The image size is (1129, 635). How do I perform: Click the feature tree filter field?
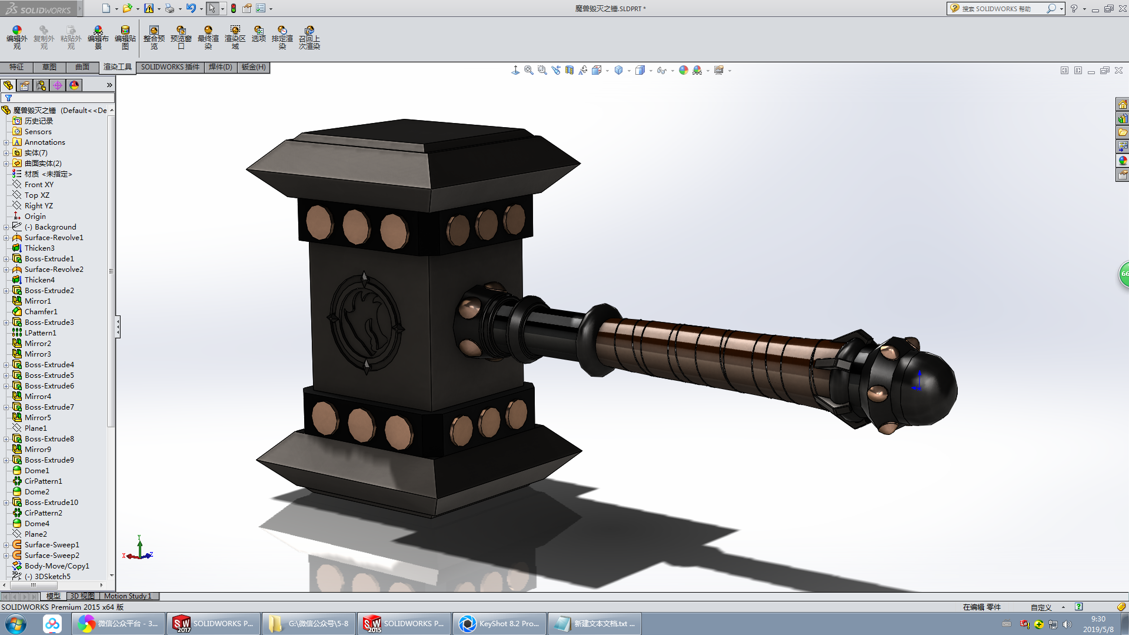(x=58, y=98)
